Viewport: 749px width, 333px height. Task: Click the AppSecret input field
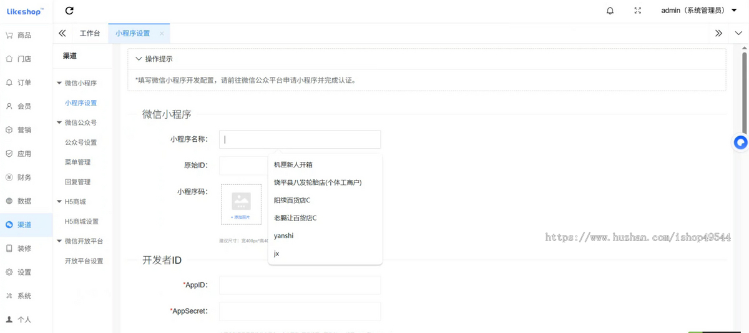tap(300, 311)
